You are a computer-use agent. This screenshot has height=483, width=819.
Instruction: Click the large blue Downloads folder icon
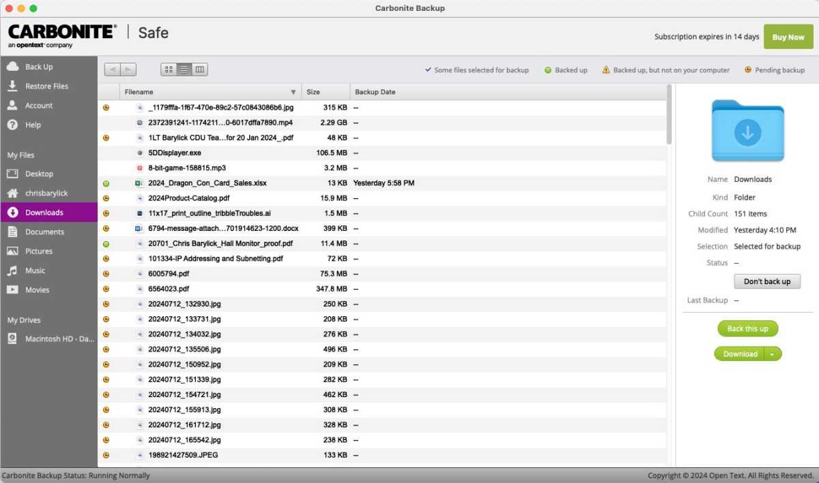click(747, 130)
